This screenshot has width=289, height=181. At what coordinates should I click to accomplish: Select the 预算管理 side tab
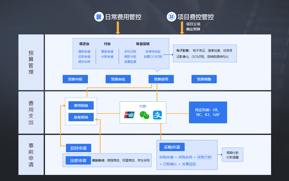pos(31,62)
